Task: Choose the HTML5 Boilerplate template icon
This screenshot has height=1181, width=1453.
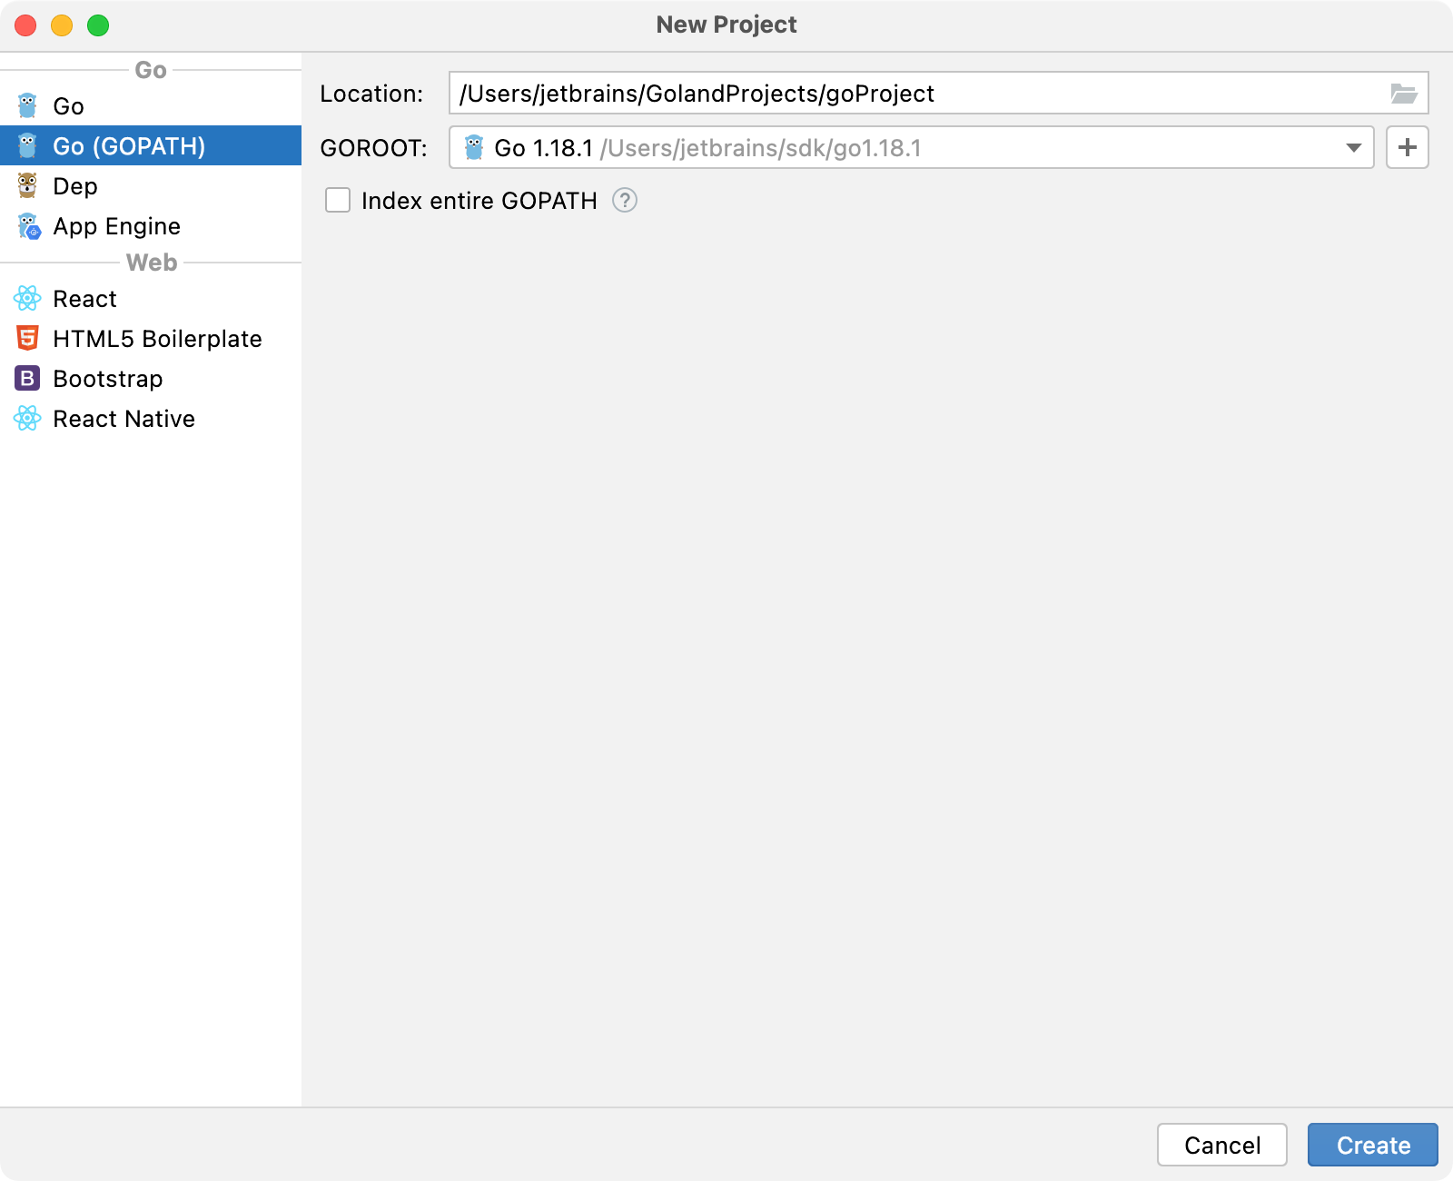Action: (x=28, y=338)
